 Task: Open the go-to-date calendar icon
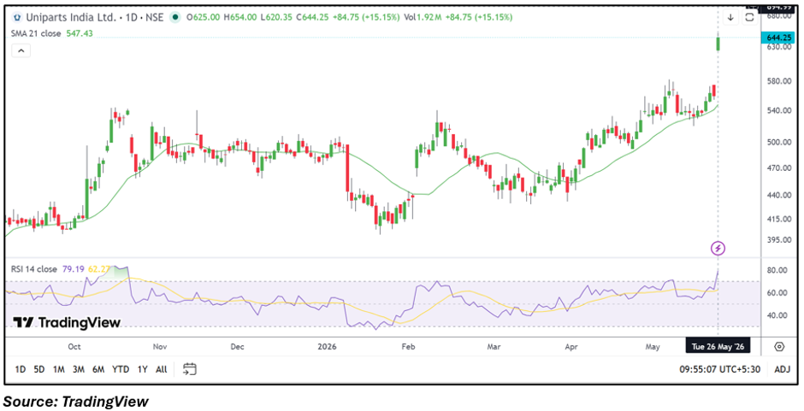(x=190, y=368)
